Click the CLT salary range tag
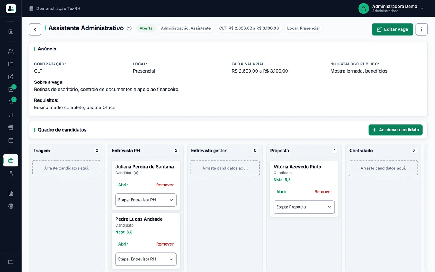Viewport: 435px width, 272px height. coord(249,28)
